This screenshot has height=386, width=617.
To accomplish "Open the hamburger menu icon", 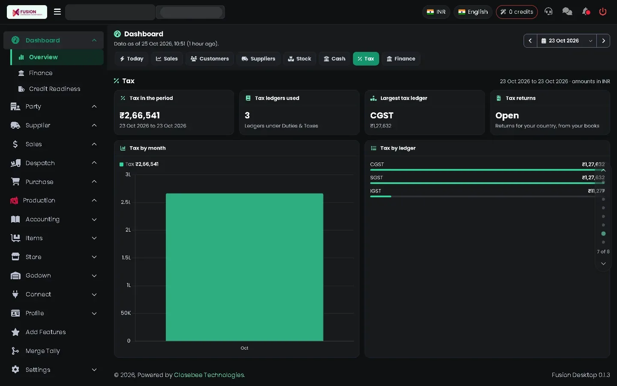I will point(57,12).
